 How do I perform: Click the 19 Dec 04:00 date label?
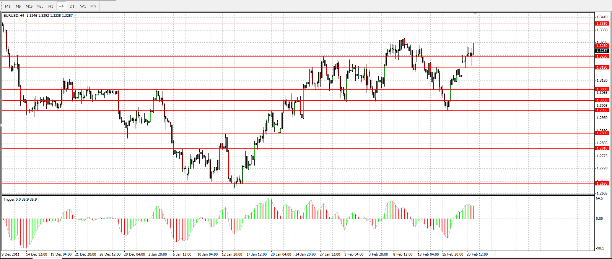(x=61, y=254)
